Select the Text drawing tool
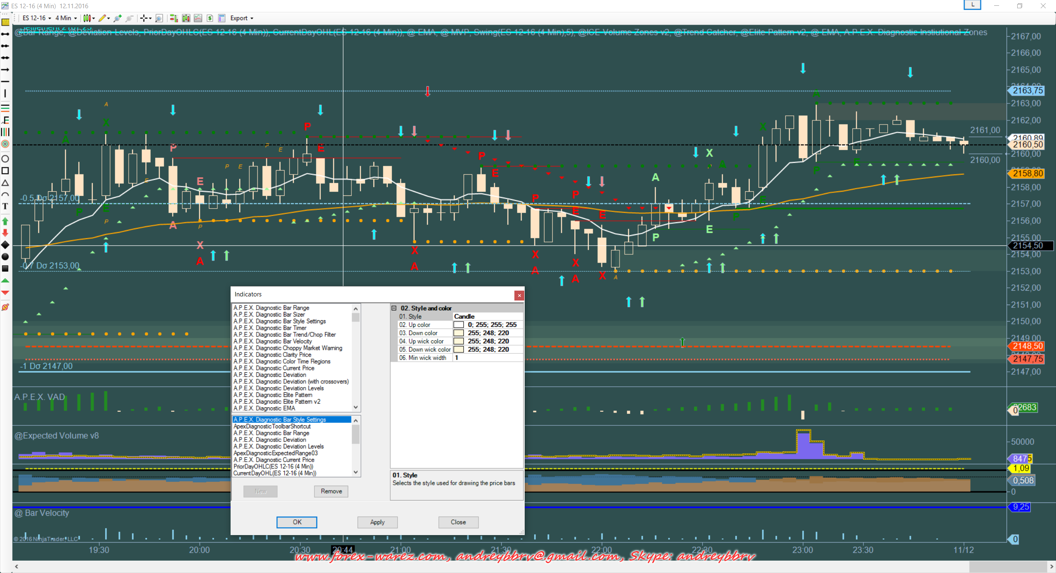This screenshot has height=573, width=1056. [5, 206]
